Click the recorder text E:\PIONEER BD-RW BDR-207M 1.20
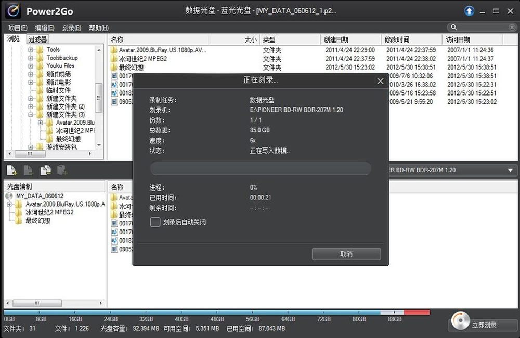 click(x=296, y=110)
